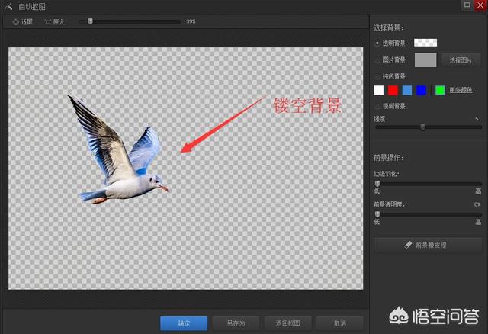Pick the red color swatch
Image resolution: width=488 pixels, height=334 pixels.
(393, 91)
